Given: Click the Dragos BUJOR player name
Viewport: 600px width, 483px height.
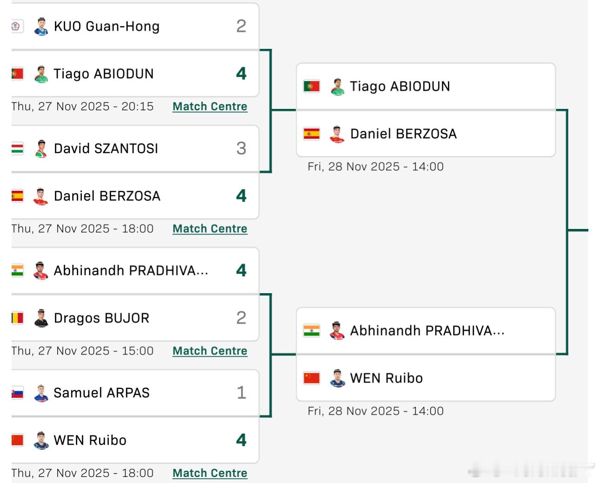Looking at the screenshot, I should [x=101, y=318].
